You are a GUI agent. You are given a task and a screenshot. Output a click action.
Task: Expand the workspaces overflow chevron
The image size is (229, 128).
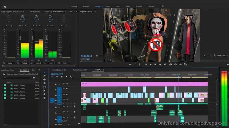point(163,6)
